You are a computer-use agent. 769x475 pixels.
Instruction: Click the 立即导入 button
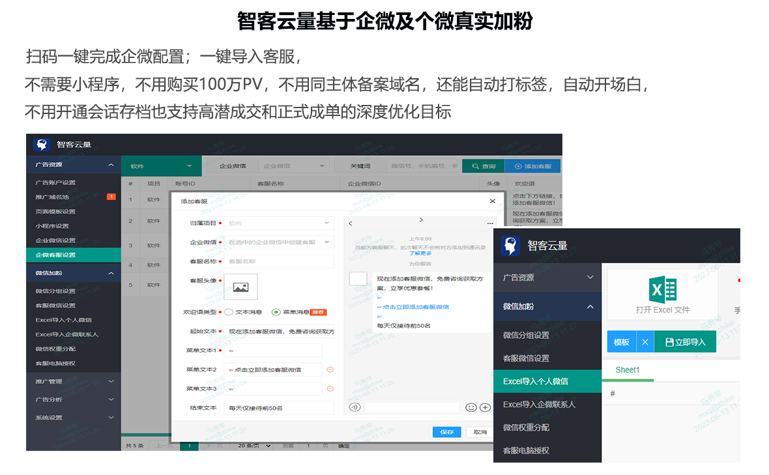pyautogui.click(x=684, y=342)
